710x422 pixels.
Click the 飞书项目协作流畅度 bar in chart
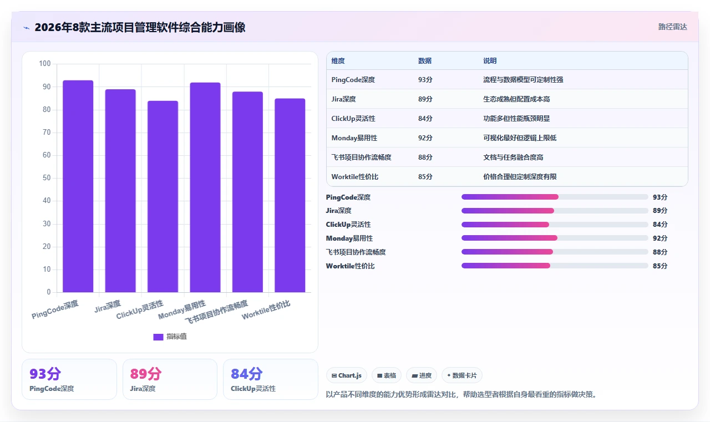[x=247, y=192]
